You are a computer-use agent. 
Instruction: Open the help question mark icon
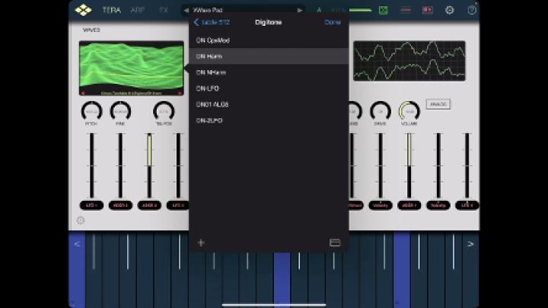click(x=472, y=10)
